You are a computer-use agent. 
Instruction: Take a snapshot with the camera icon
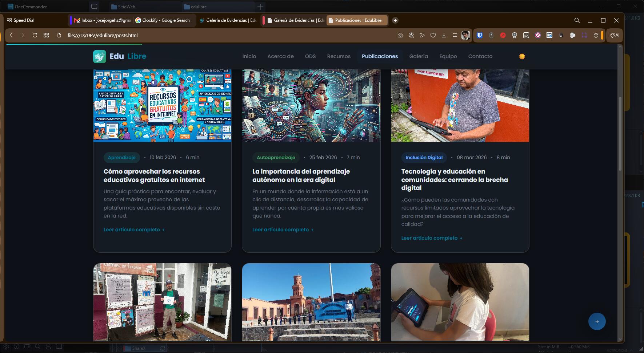click(400, 35)
